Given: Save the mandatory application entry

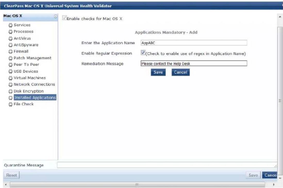Looking at the screenshot, I should tap(158, 72).
